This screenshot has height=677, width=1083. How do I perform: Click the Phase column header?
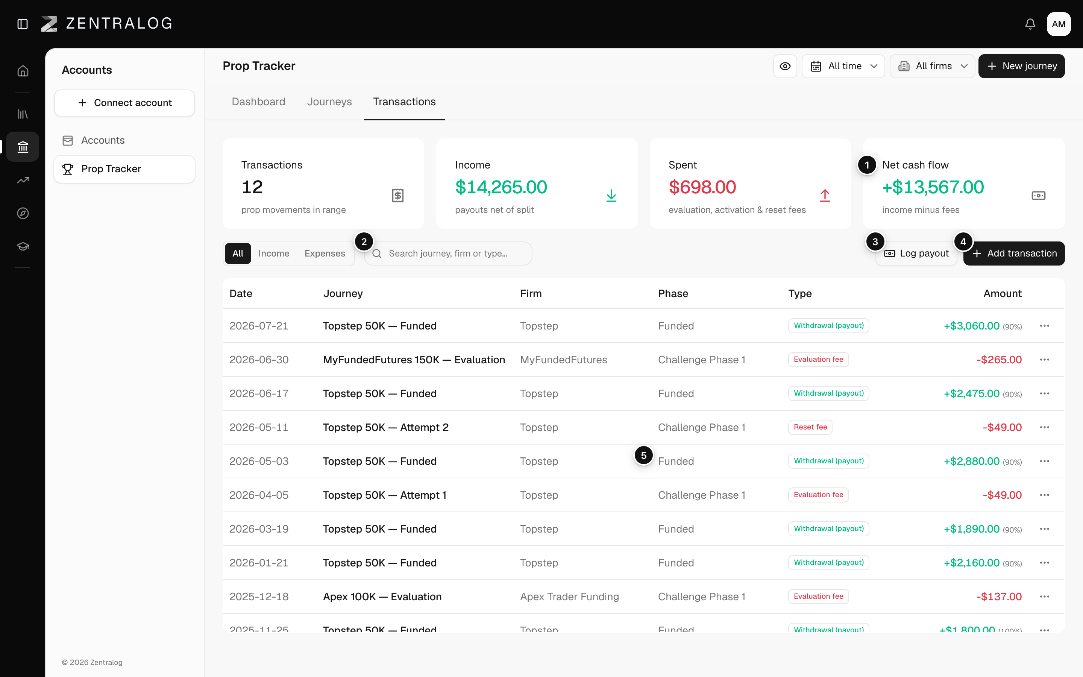point(673,293)
